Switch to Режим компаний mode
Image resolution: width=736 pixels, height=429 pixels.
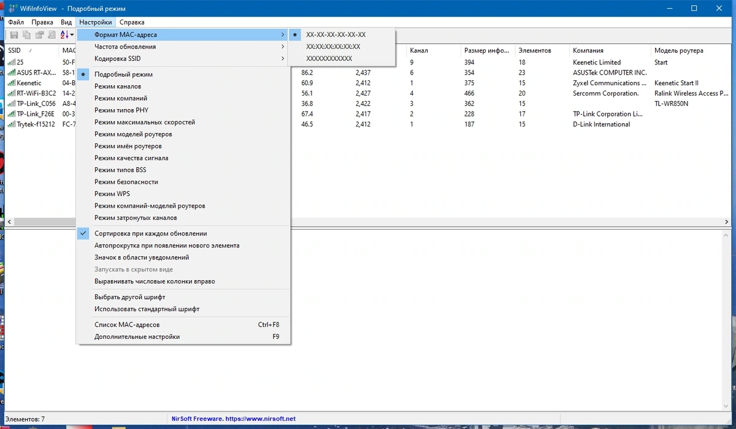pos(183,98)
